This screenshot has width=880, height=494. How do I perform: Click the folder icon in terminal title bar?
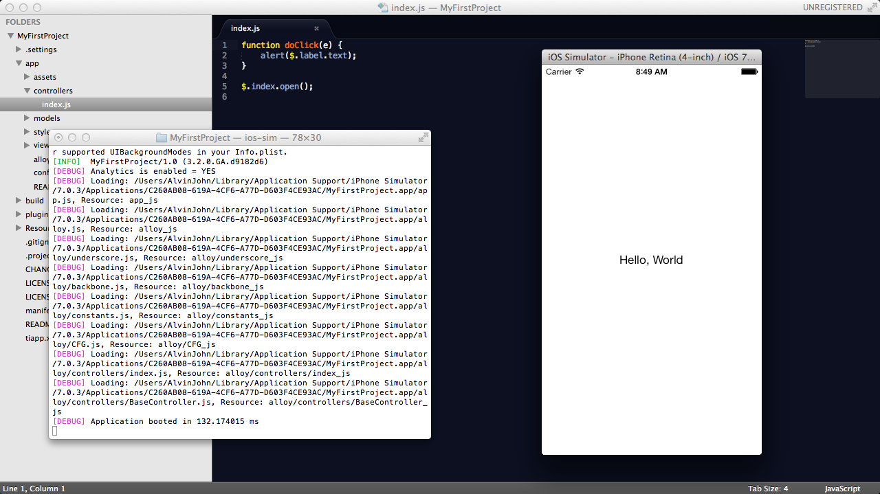162,137
